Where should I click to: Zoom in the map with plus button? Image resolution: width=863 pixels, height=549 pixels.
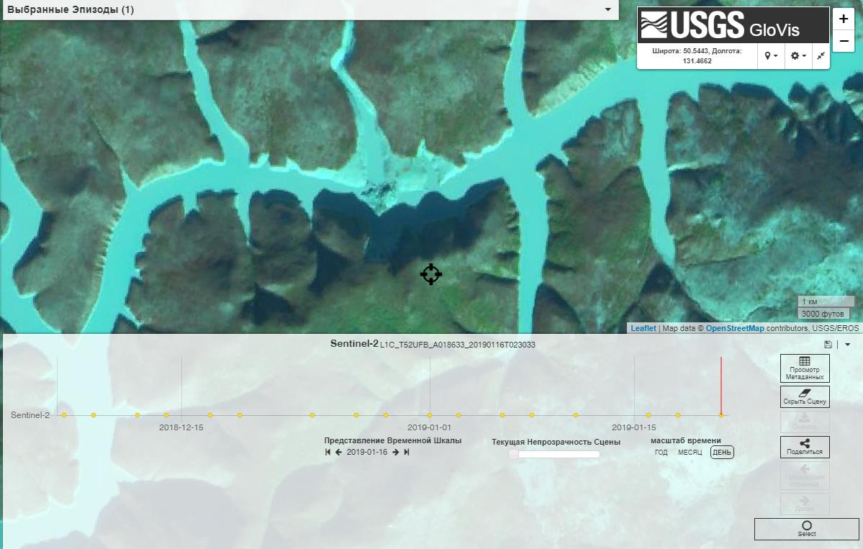click(843, 19)
